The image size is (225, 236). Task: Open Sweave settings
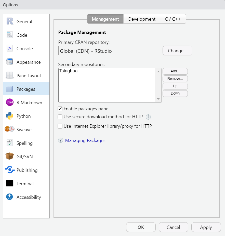[x=26, y=129]
